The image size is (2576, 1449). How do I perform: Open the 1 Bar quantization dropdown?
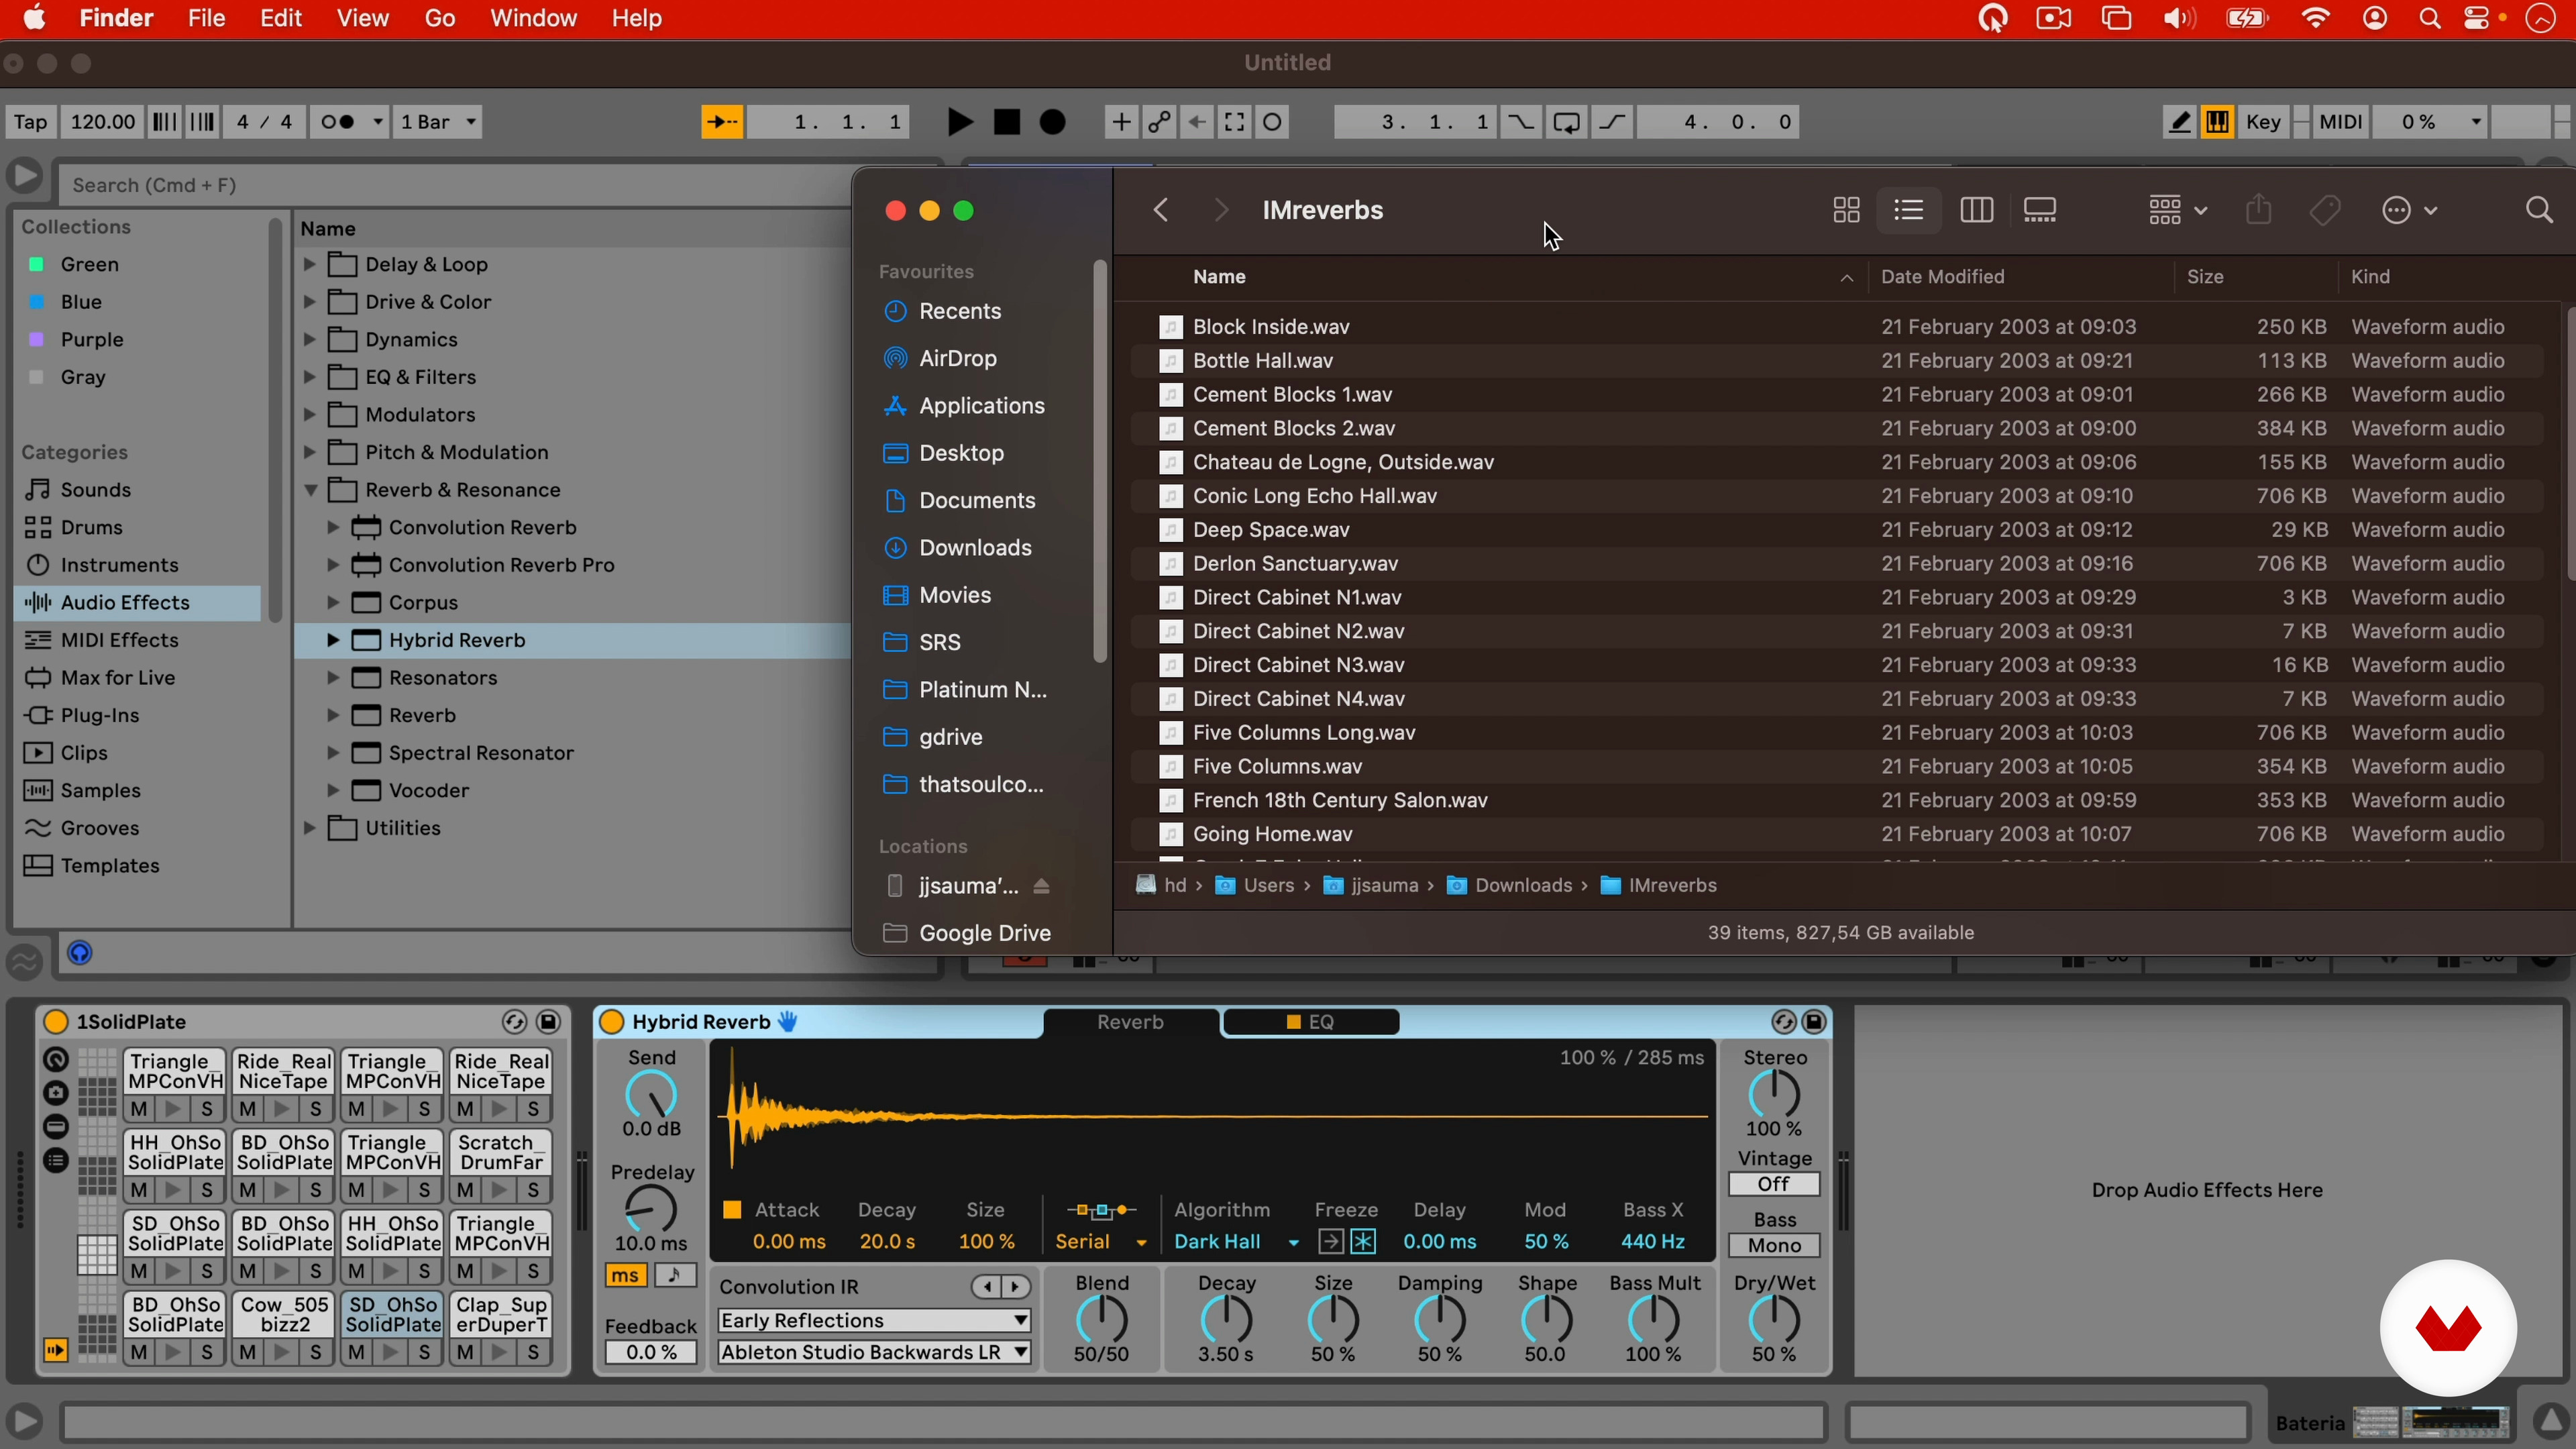pos(438,122)
